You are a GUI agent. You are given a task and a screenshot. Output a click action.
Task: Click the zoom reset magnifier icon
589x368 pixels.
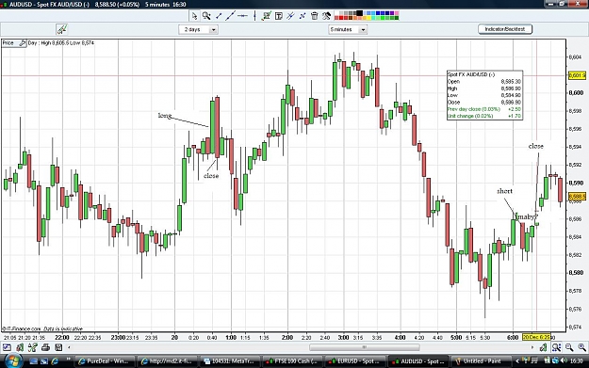(x=556, y=347)
